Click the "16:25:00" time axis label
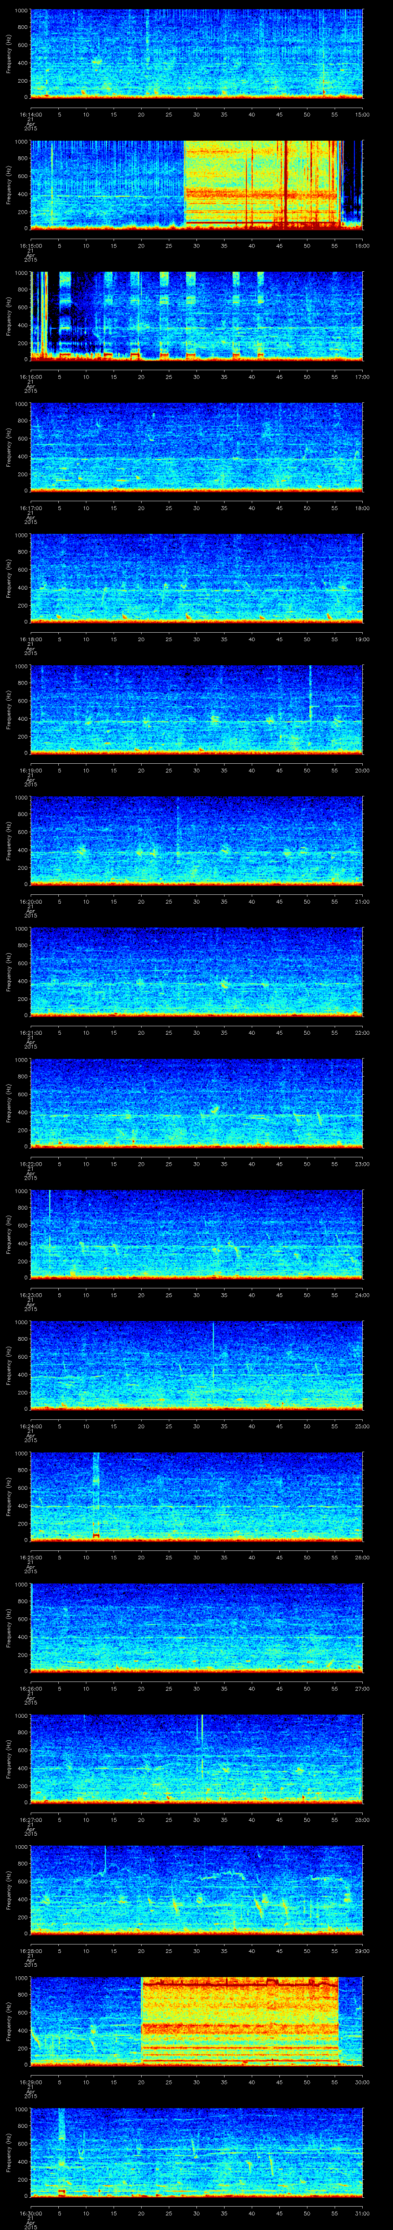Viewport: 393px width, 2230px height. click(x=31, y=1557)
